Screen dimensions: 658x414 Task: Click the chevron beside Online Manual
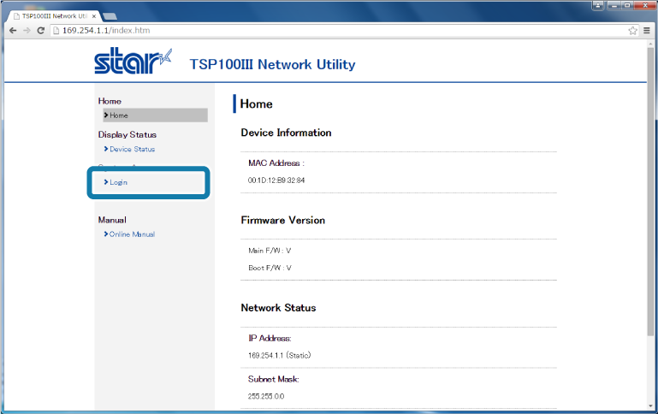tap(106, 234)
